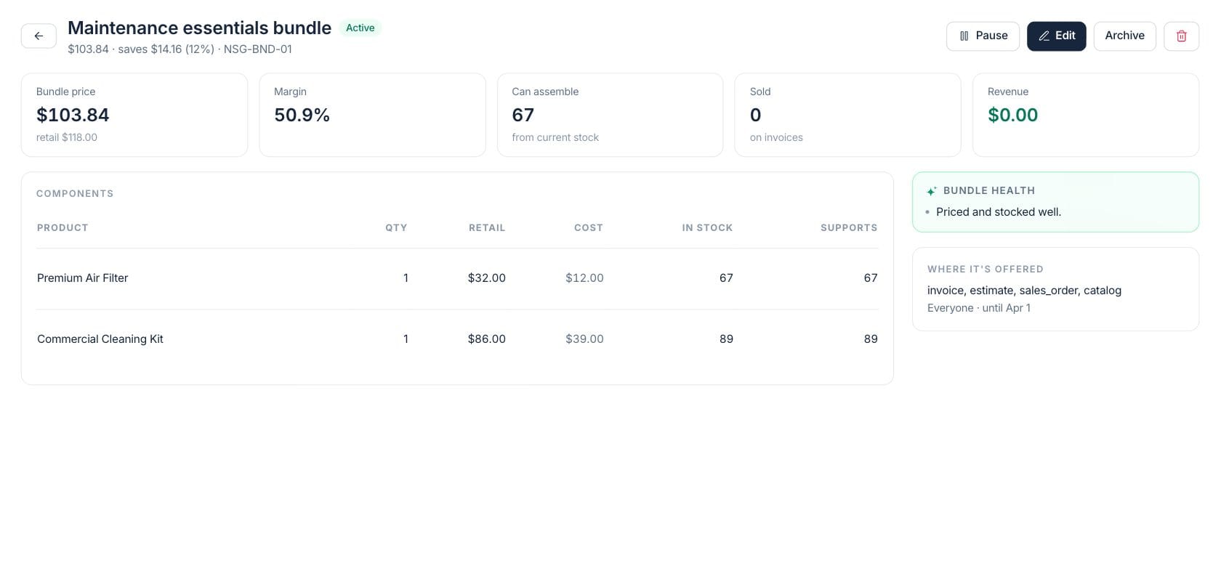Click the Margin value 50.9%
This screenshot has width=1221, height=579.
(302, 115)
